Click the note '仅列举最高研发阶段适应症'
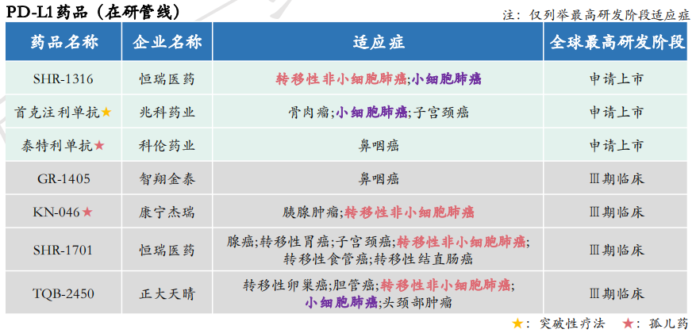This screenshot has width=696, height=333. coord(610,15)
